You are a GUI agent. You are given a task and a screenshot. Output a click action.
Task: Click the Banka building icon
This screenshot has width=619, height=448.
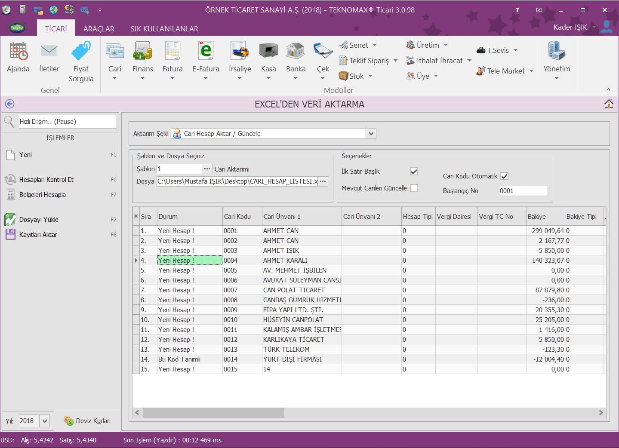[x=296, y=52]
